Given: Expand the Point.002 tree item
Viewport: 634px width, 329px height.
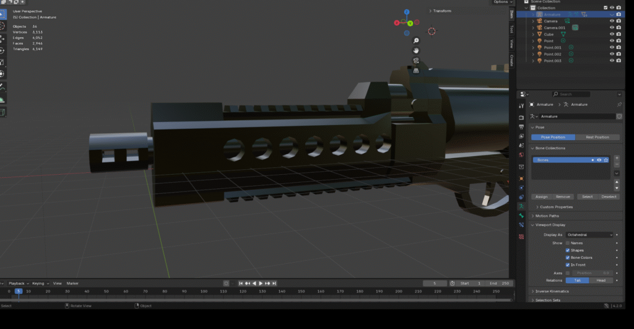Looking at the screenshot, I should coord(533,55).
